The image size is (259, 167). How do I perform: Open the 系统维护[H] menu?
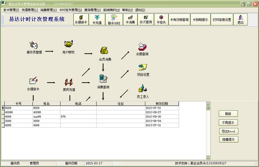111,10
